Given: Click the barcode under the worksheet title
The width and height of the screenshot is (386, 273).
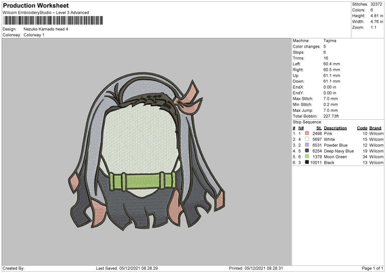Looking at the screenshot, I should pyautogui.click(x=53, y=21).
